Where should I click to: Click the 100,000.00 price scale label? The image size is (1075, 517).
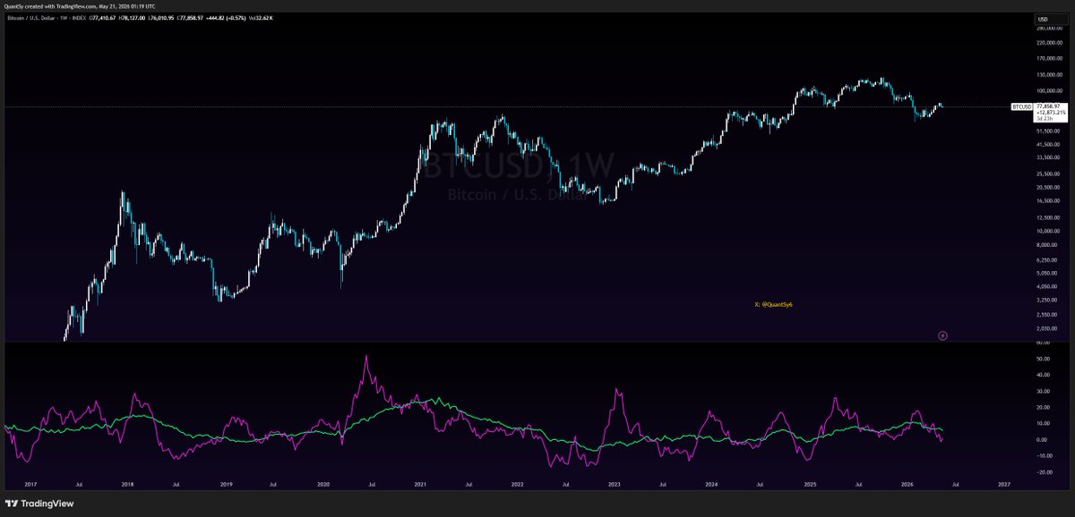tap(1048, 89)
